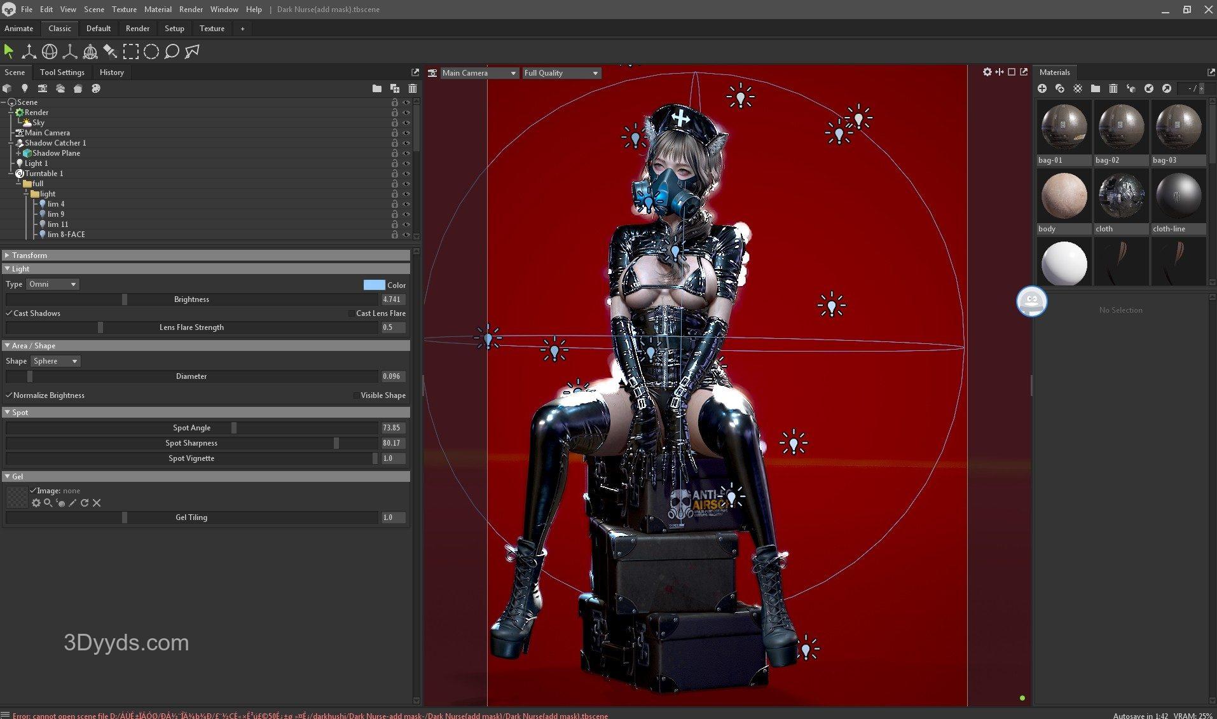Screen dimensions: 1217x719
Task: Duplicate the material in Materials toolbar
Action: (x=1060, y=88)
